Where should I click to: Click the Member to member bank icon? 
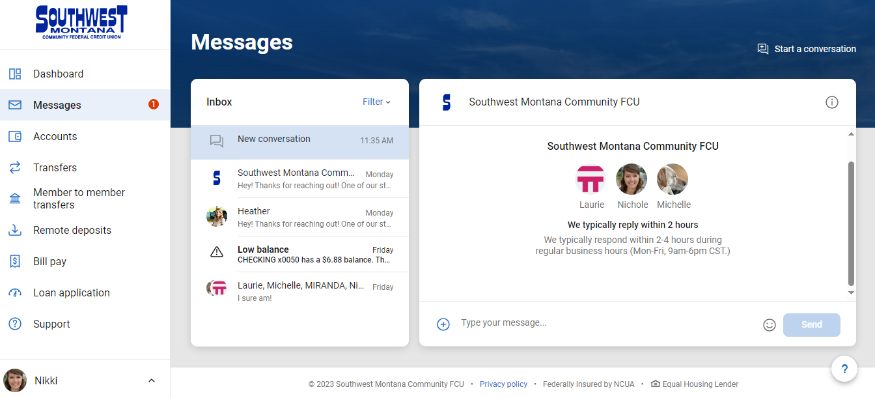coord(15,199)
